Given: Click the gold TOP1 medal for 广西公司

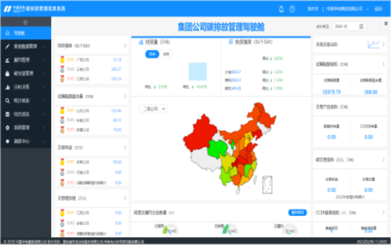Looking at the screenshot, I should pyautogui.click(x=62, y=60).
